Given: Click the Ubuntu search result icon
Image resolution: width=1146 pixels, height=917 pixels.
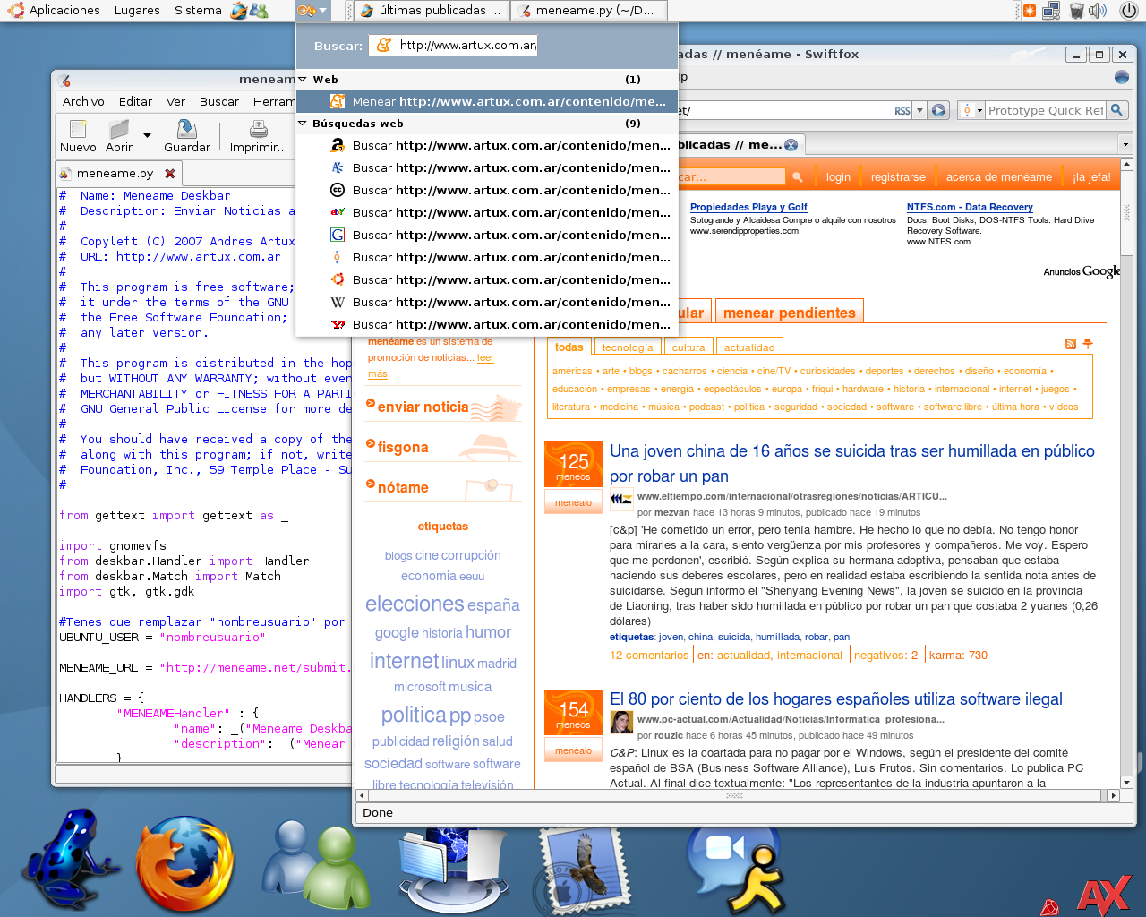Looking at the screenshot, I should tap(338, 279).
